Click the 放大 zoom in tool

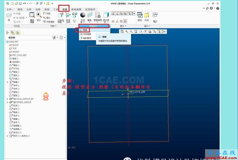click(39, 16)
